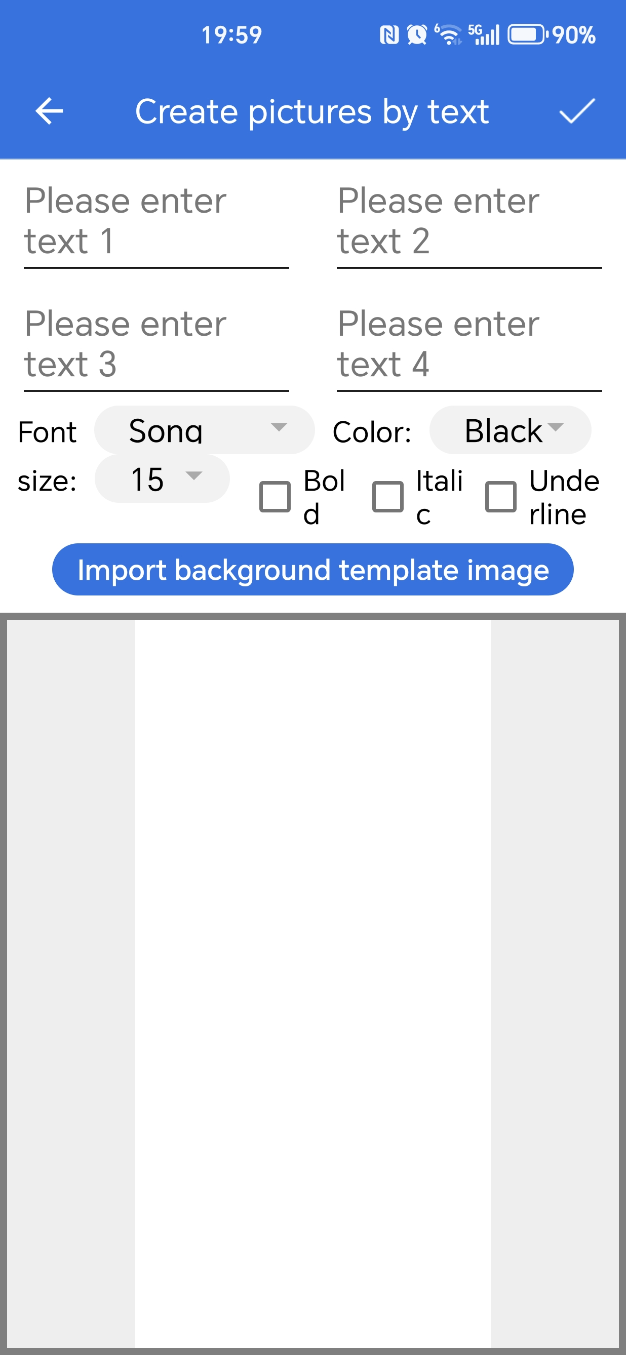Viewport: 626px width, 1355px height.
Task: Focus the text 4 input field
Action: click(x=468, y=346)
